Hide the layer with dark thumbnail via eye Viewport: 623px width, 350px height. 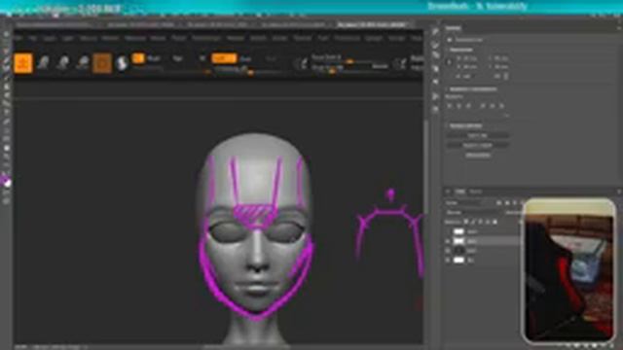[x=448, y=251]
